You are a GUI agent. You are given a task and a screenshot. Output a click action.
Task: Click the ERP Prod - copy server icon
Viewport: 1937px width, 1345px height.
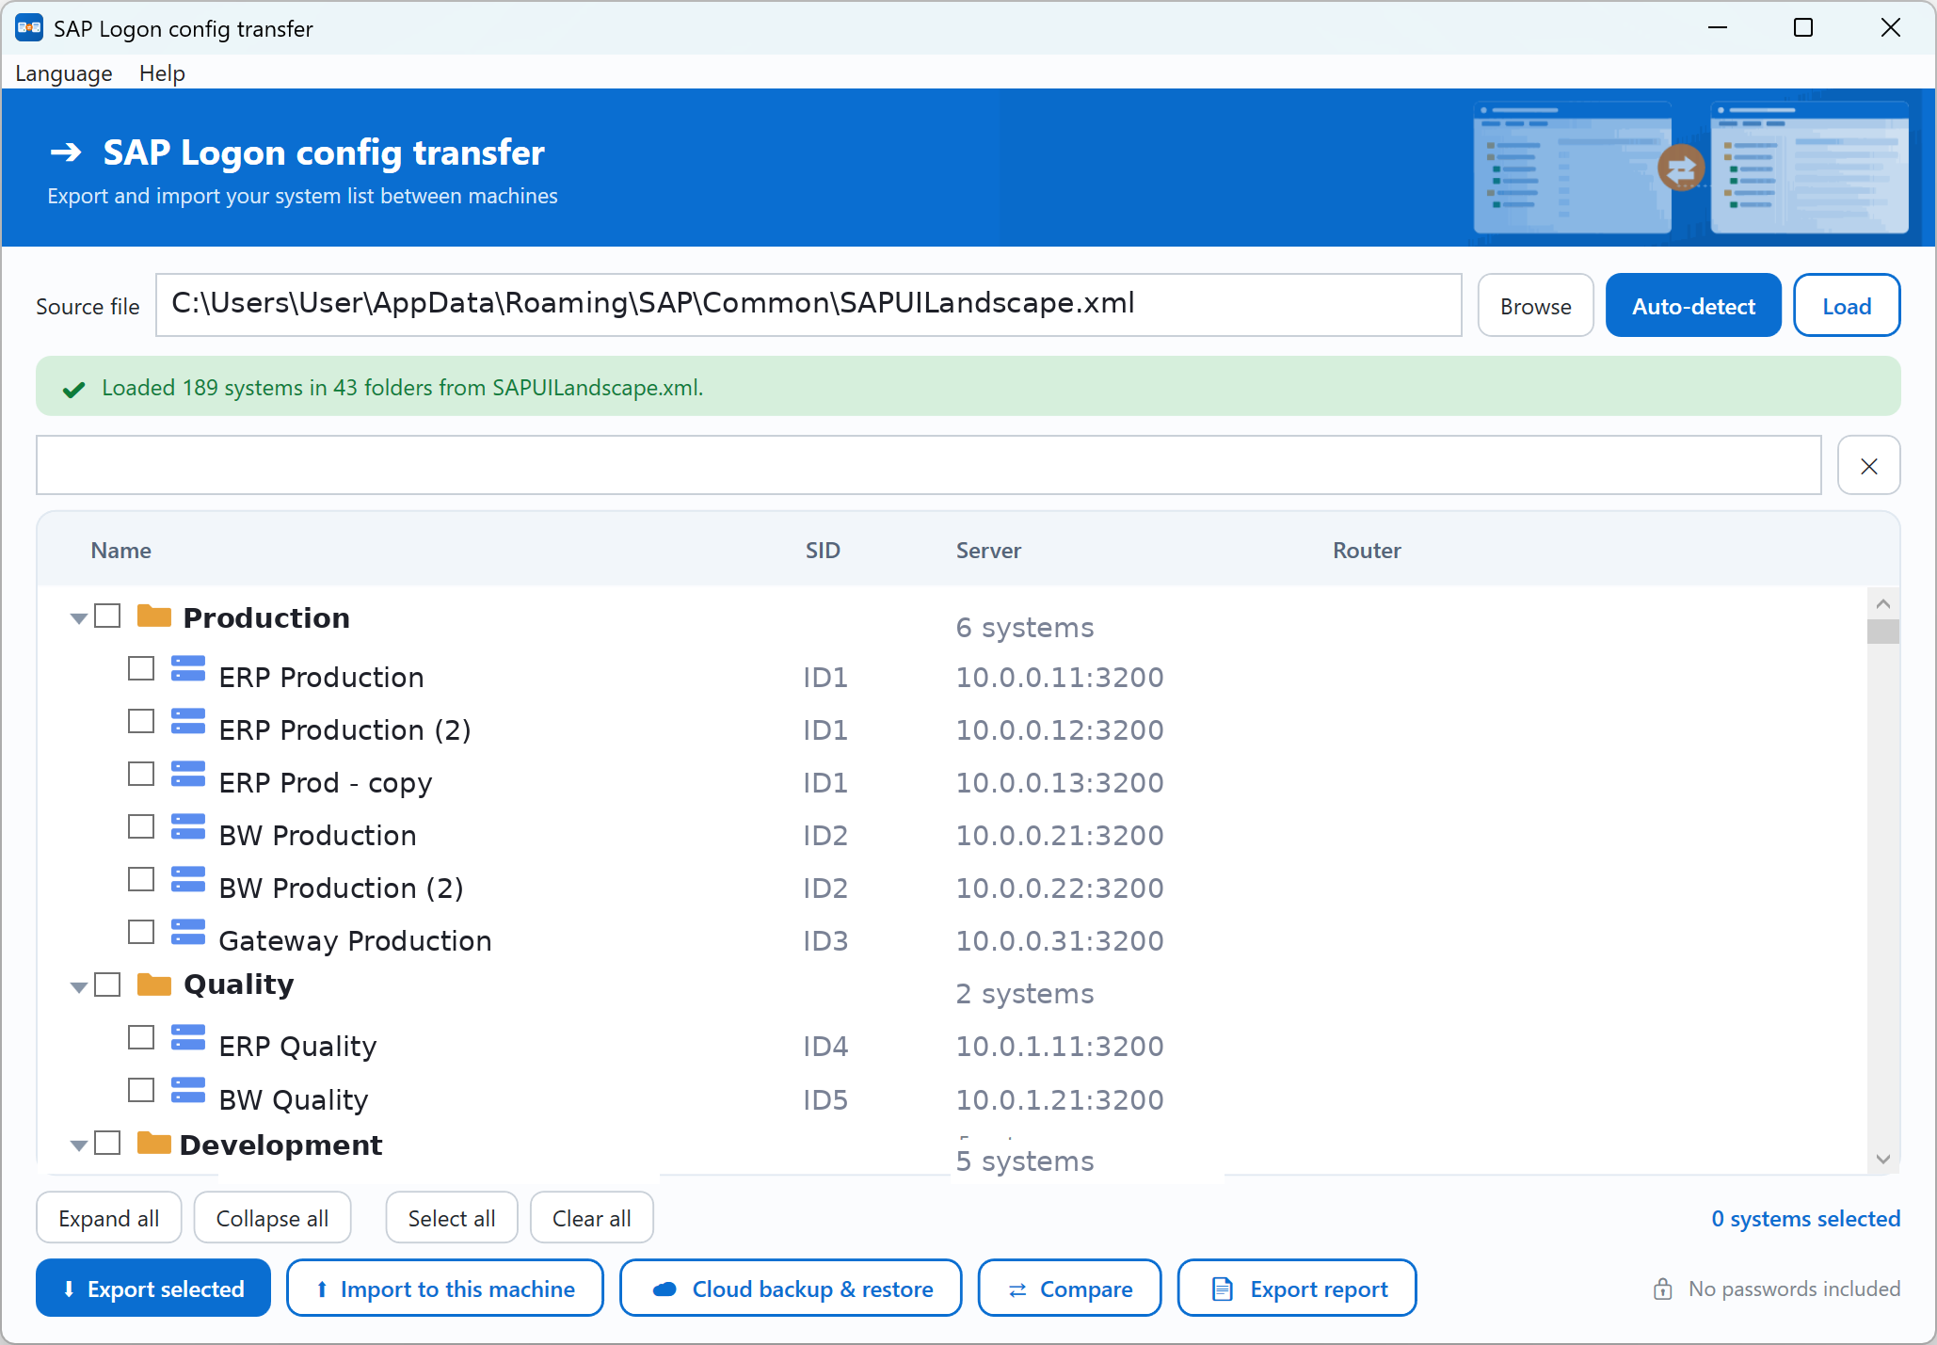click(188, 775)
